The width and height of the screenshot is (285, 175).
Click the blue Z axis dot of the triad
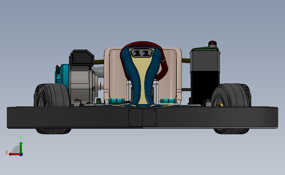click(21, 155)
